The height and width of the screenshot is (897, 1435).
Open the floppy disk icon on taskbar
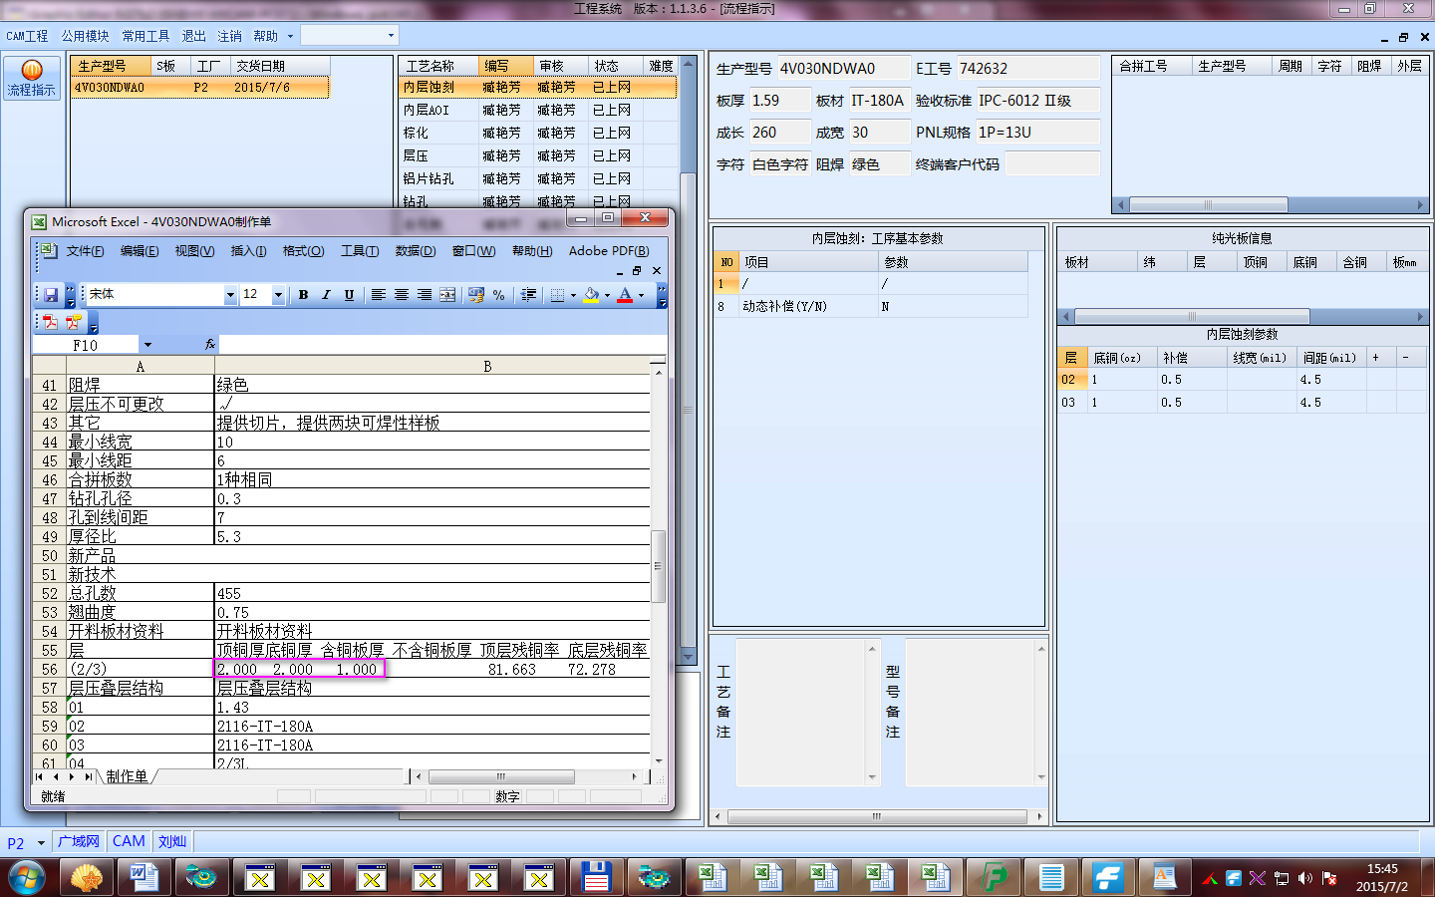(x=596, y=878)
